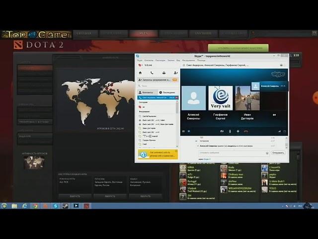Click ТРЕНИРОВКА С БОТАМИ in Dota 2 sidebar

pos(34,122)
